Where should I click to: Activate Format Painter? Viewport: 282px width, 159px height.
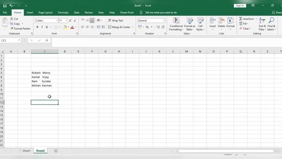tap(20, 28)
